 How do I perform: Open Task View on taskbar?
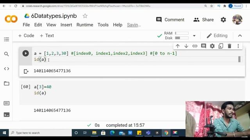[x=85, y=133]
